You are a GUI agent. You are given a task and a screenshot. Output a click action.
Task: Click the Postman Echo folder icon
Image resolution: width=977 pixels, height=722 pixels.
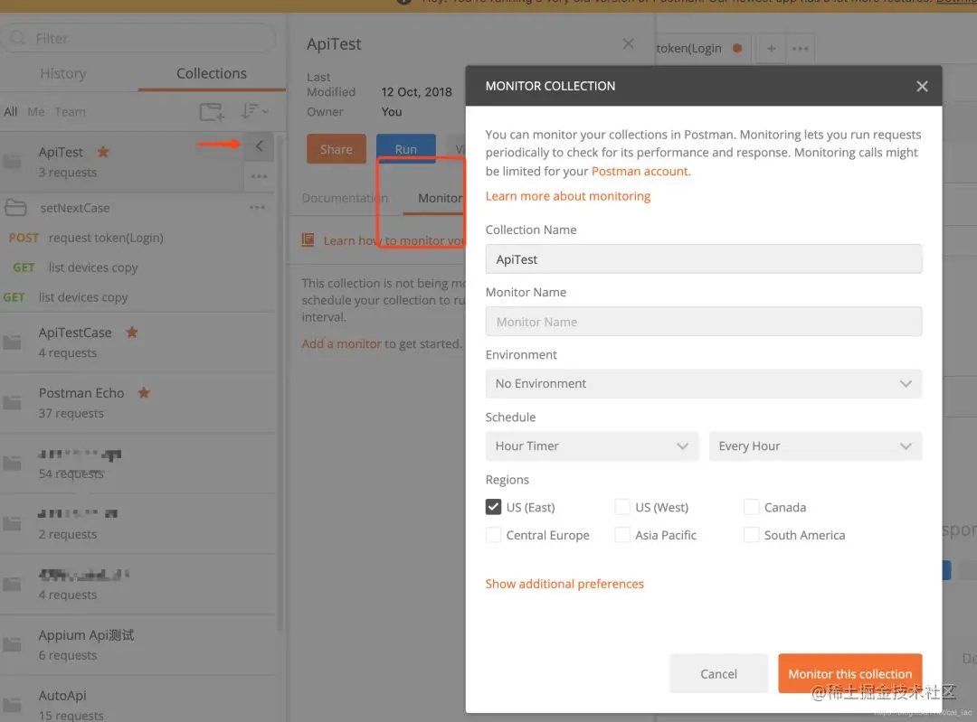tap(12, 402)
